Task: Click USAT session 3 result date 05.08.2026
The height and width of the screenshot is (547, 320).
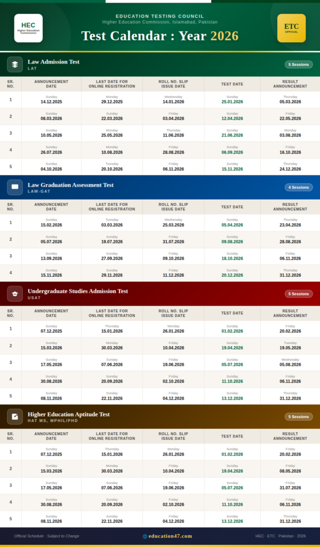Action: pos(290,364)
